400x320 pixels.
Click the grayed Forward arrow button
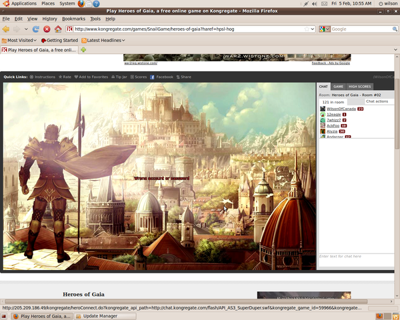click(x=17, y=29)
